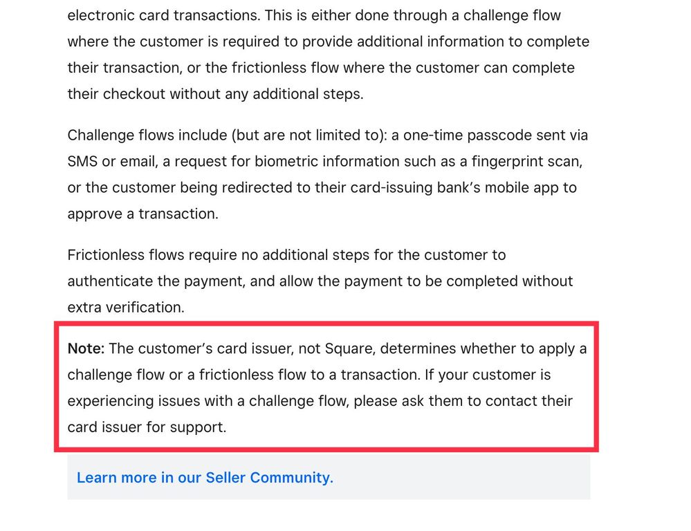Click "card issuer for support." in the note
The height and width of the screenshot is (531, 691).
(147, 427)
